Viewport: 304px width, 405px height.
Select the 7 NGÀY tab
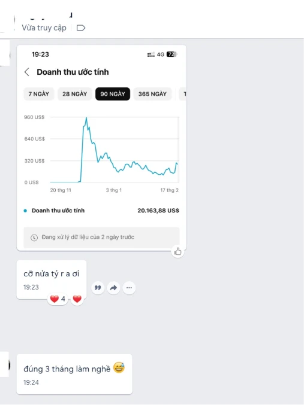tap(39, 94)
